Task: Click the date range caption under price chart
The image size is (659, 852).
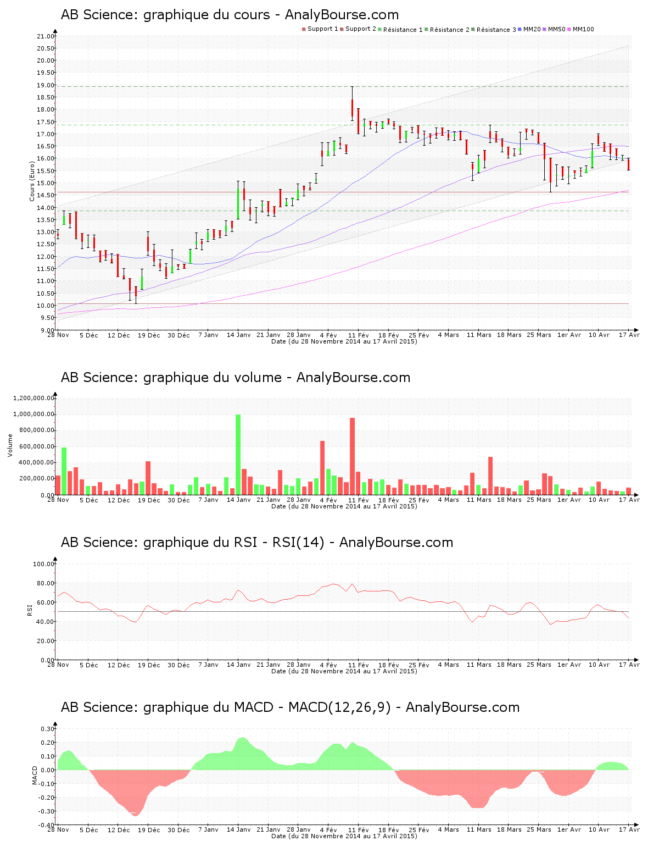Action: (344, 341)
